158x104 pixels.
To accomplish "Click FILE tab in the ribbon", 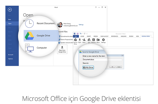I will (76, 36).
